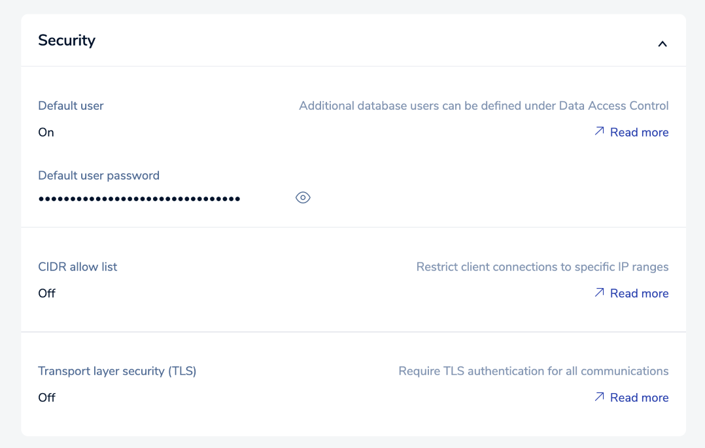This screenshot has width=705, height=448.
Task: Reveal the default user password with eye icon
Action: pos(303,198)
